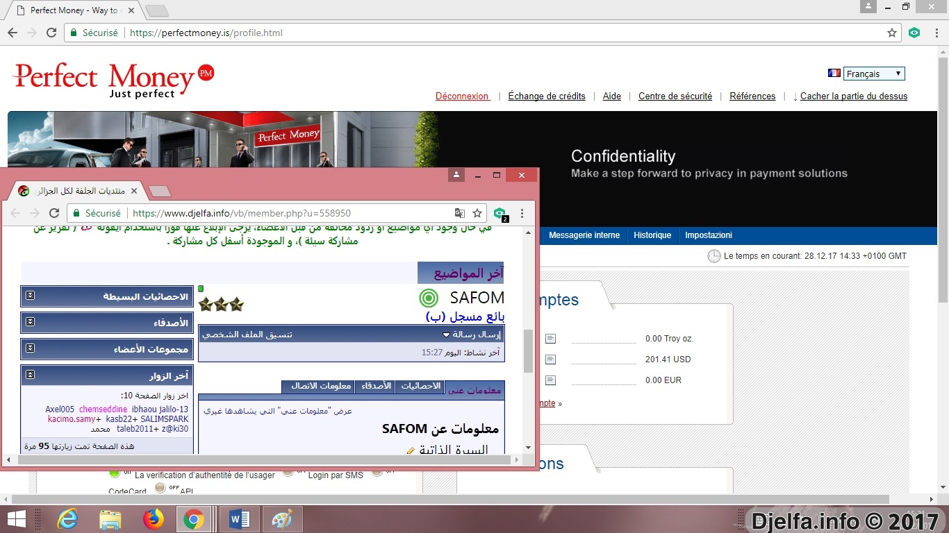
Task: Toggle the API off switch
Action: 160,488
